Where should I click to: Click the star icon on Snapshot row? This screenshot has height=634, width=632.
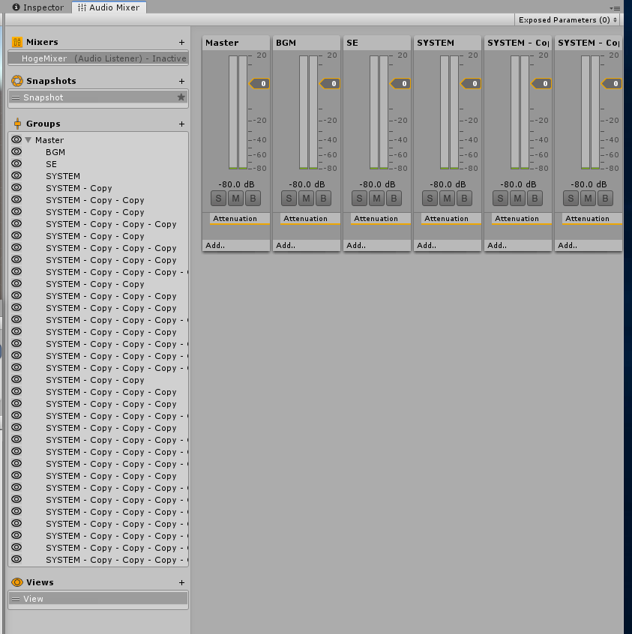181,97
